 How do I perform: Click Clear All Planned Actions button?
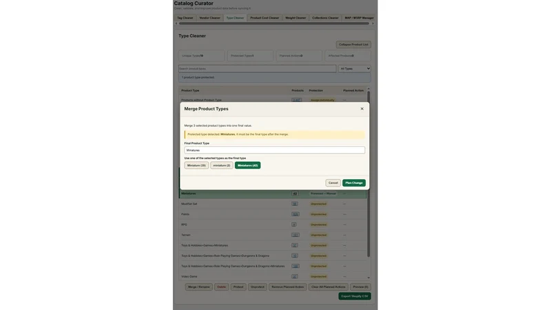(x=329, y=287)
